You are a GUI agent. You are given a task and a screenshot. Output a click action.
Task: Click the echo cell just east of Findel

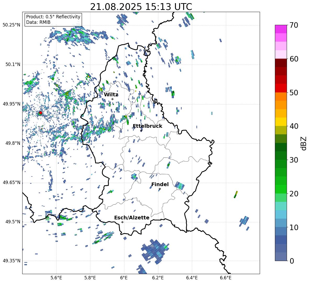(180, 186)
